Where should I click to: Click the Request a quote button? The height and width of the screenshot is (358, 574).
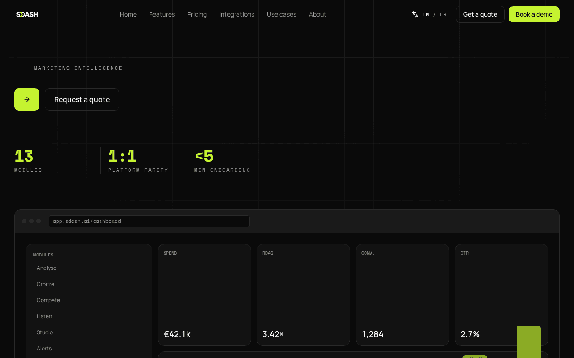pos(82,99)
